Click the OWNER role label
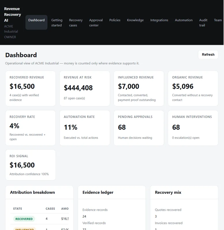Screen dimensions: 224x230 (10, 37)
